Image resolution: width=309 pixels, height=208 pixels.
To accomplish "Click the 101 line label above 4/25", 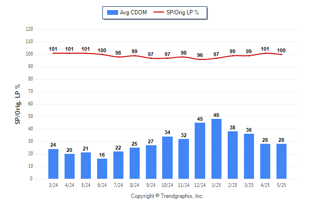I will pos(265,49).
